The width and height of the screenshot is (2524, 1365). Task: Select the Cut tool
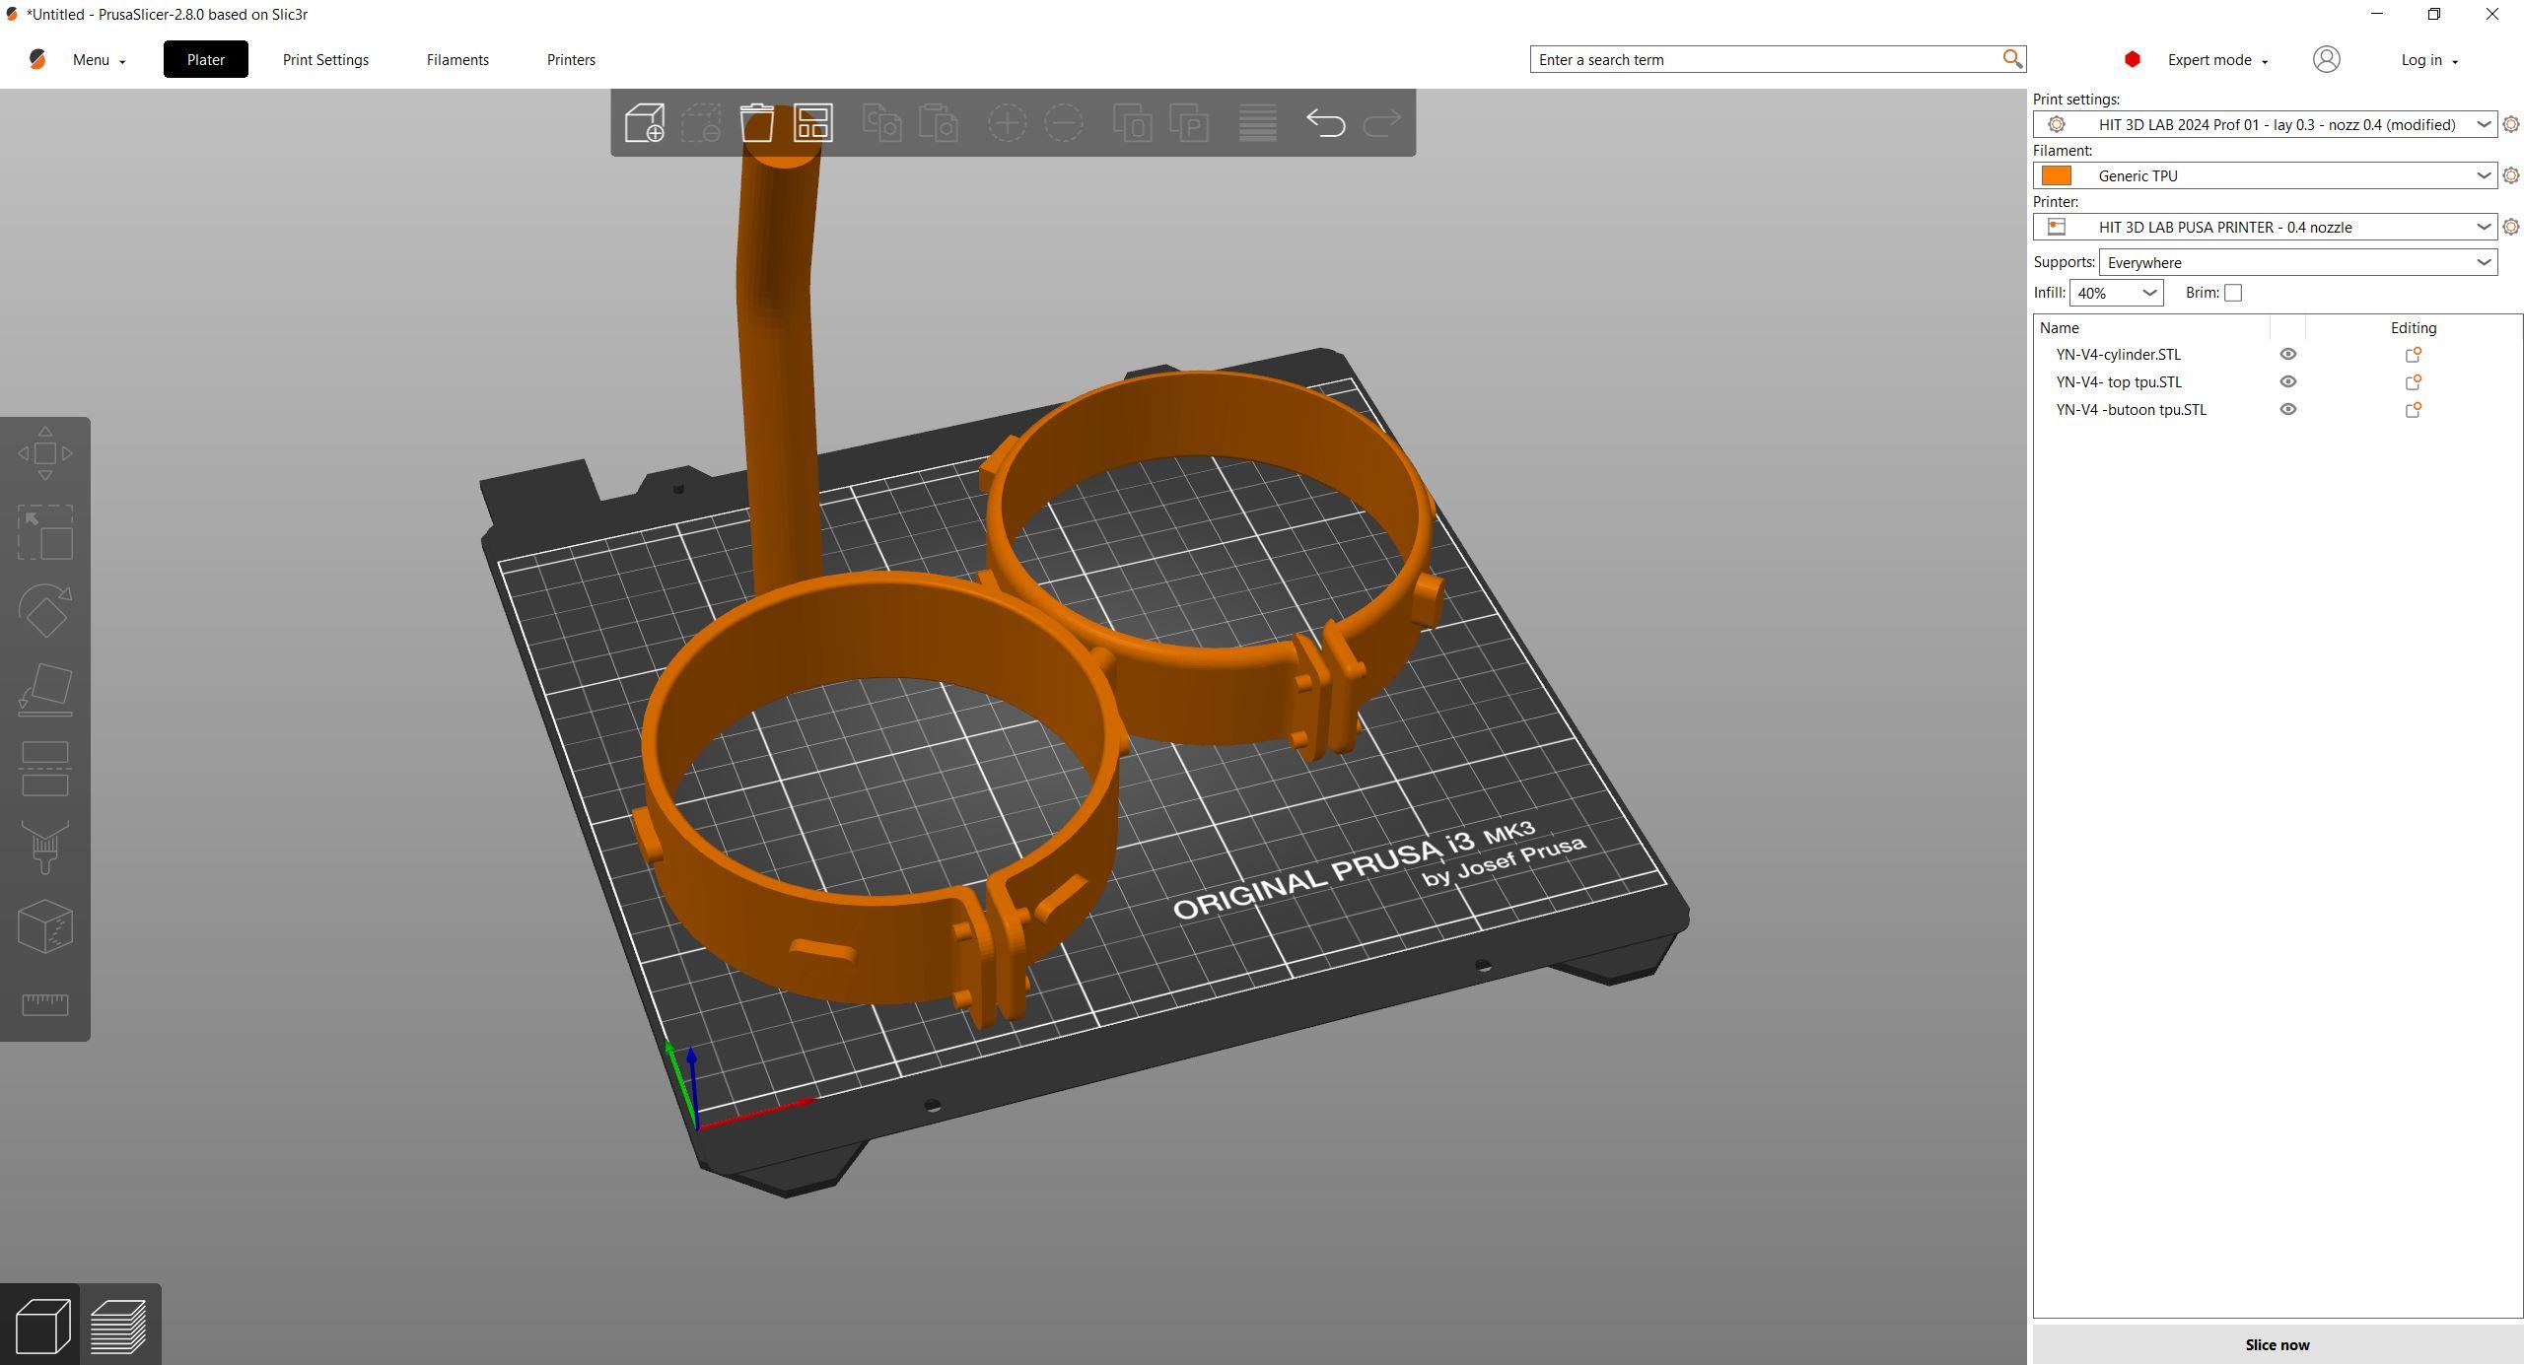coord(45,769)
